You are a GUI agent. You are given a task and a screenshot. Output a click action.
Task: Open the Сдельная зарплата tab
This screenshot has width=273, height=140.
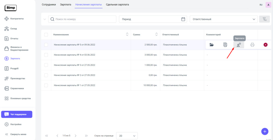click(117, 5)
